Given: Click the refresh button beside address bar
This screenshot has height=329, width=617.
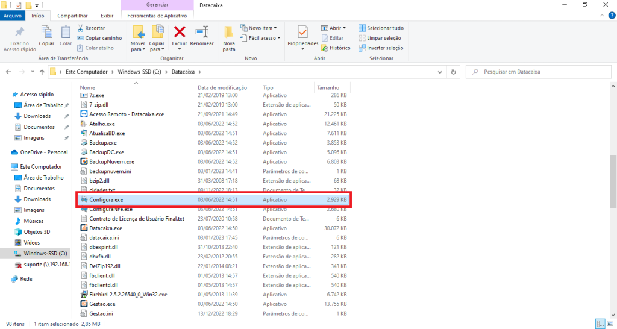Looking at the screenshot, I should click(x=453, y=72).
